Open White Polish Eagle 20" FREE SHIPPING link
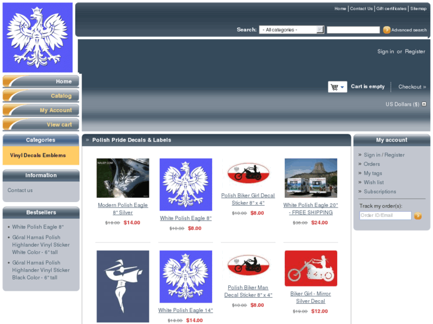This screenshot has width=433, height=324. [311, 209]
